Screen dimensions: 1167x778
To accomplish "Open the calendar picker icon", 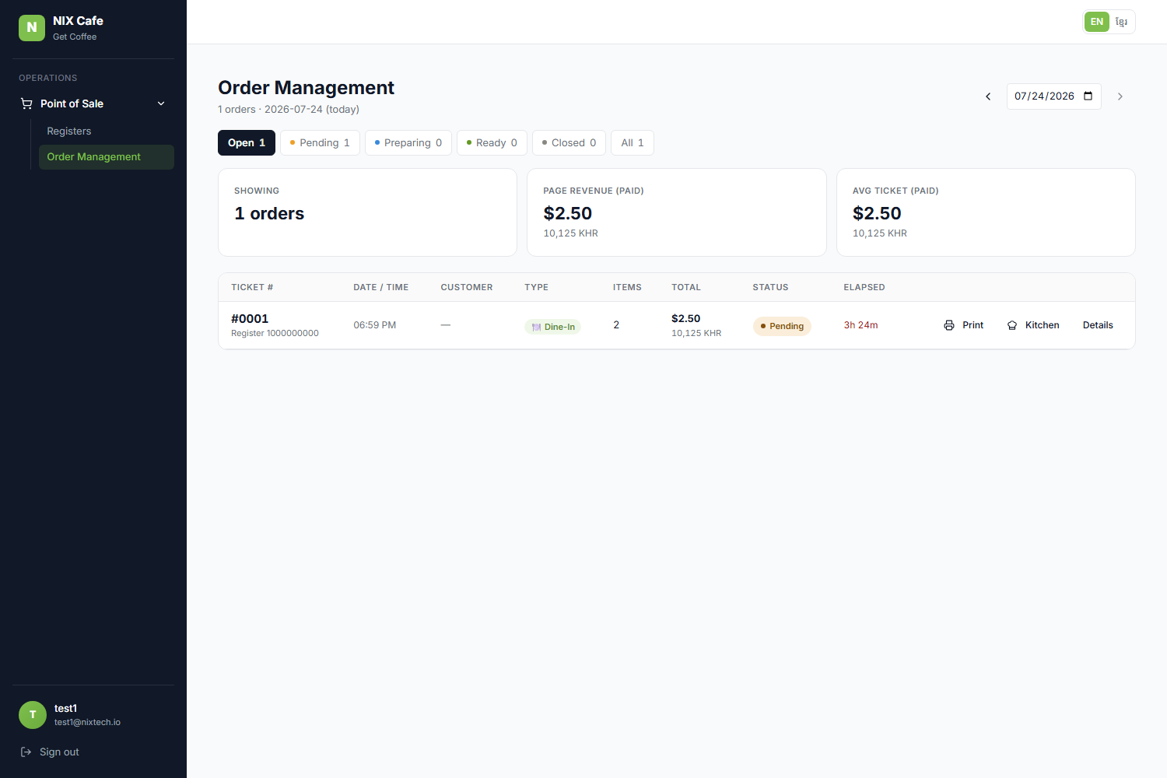I will coord(1088,96).
